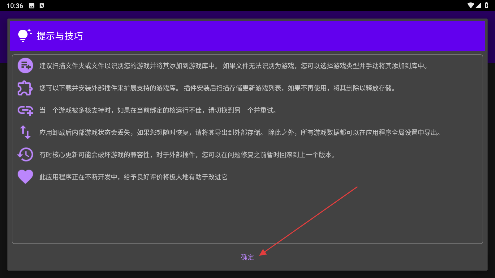Click the scan-files icon beside the first tip

tap(25, 66)
